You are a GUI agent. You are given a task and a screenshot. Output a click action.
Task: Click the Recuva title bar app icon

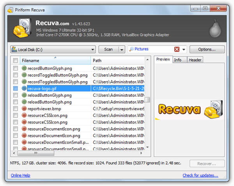pos(10,10)
